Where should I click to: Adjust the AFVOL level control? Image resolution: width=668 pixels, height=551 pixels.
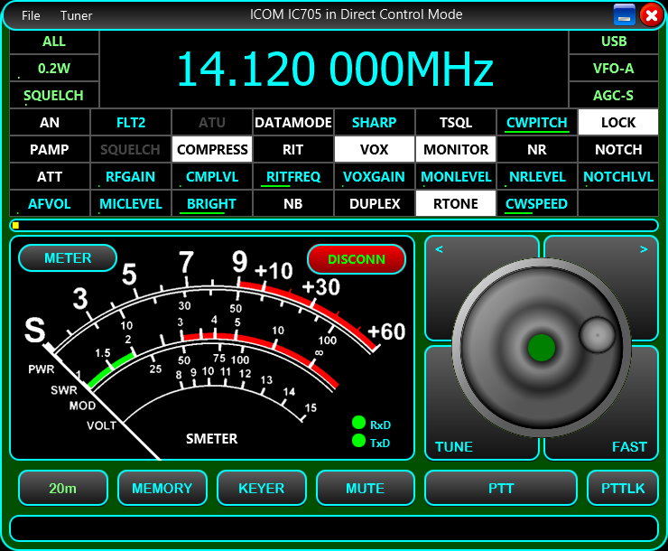[x=50, y=203]
